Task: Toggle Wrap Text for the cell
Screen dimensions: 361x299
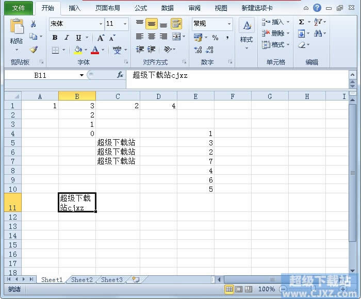Action: (x=176, y=24)
